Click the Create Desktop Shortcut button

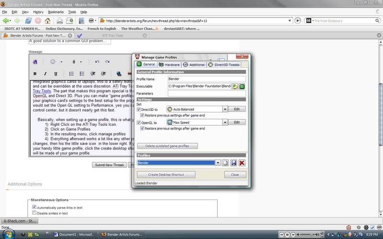166,175
